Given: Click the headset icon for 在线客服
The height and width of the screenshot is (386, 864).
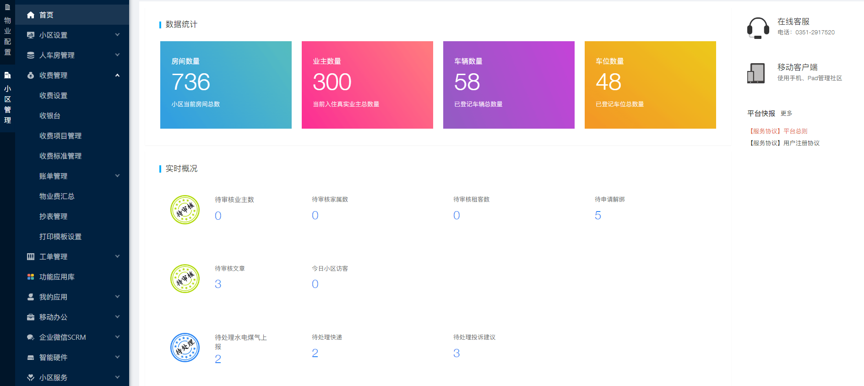Looking at the screenshot, I should tap(758, 28).
